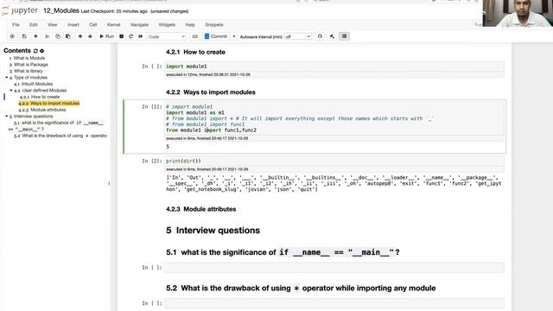Move selected cell up arrow

80,36
